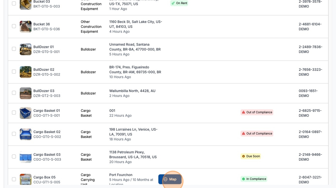Click the Map button with globe icon
Viewport: 336px width, 188px height.
coord(170,179)
